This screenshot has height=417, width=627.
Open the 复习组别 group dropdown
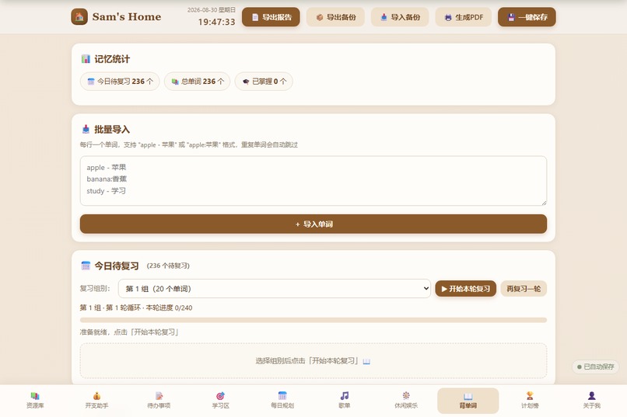[275, 289]
